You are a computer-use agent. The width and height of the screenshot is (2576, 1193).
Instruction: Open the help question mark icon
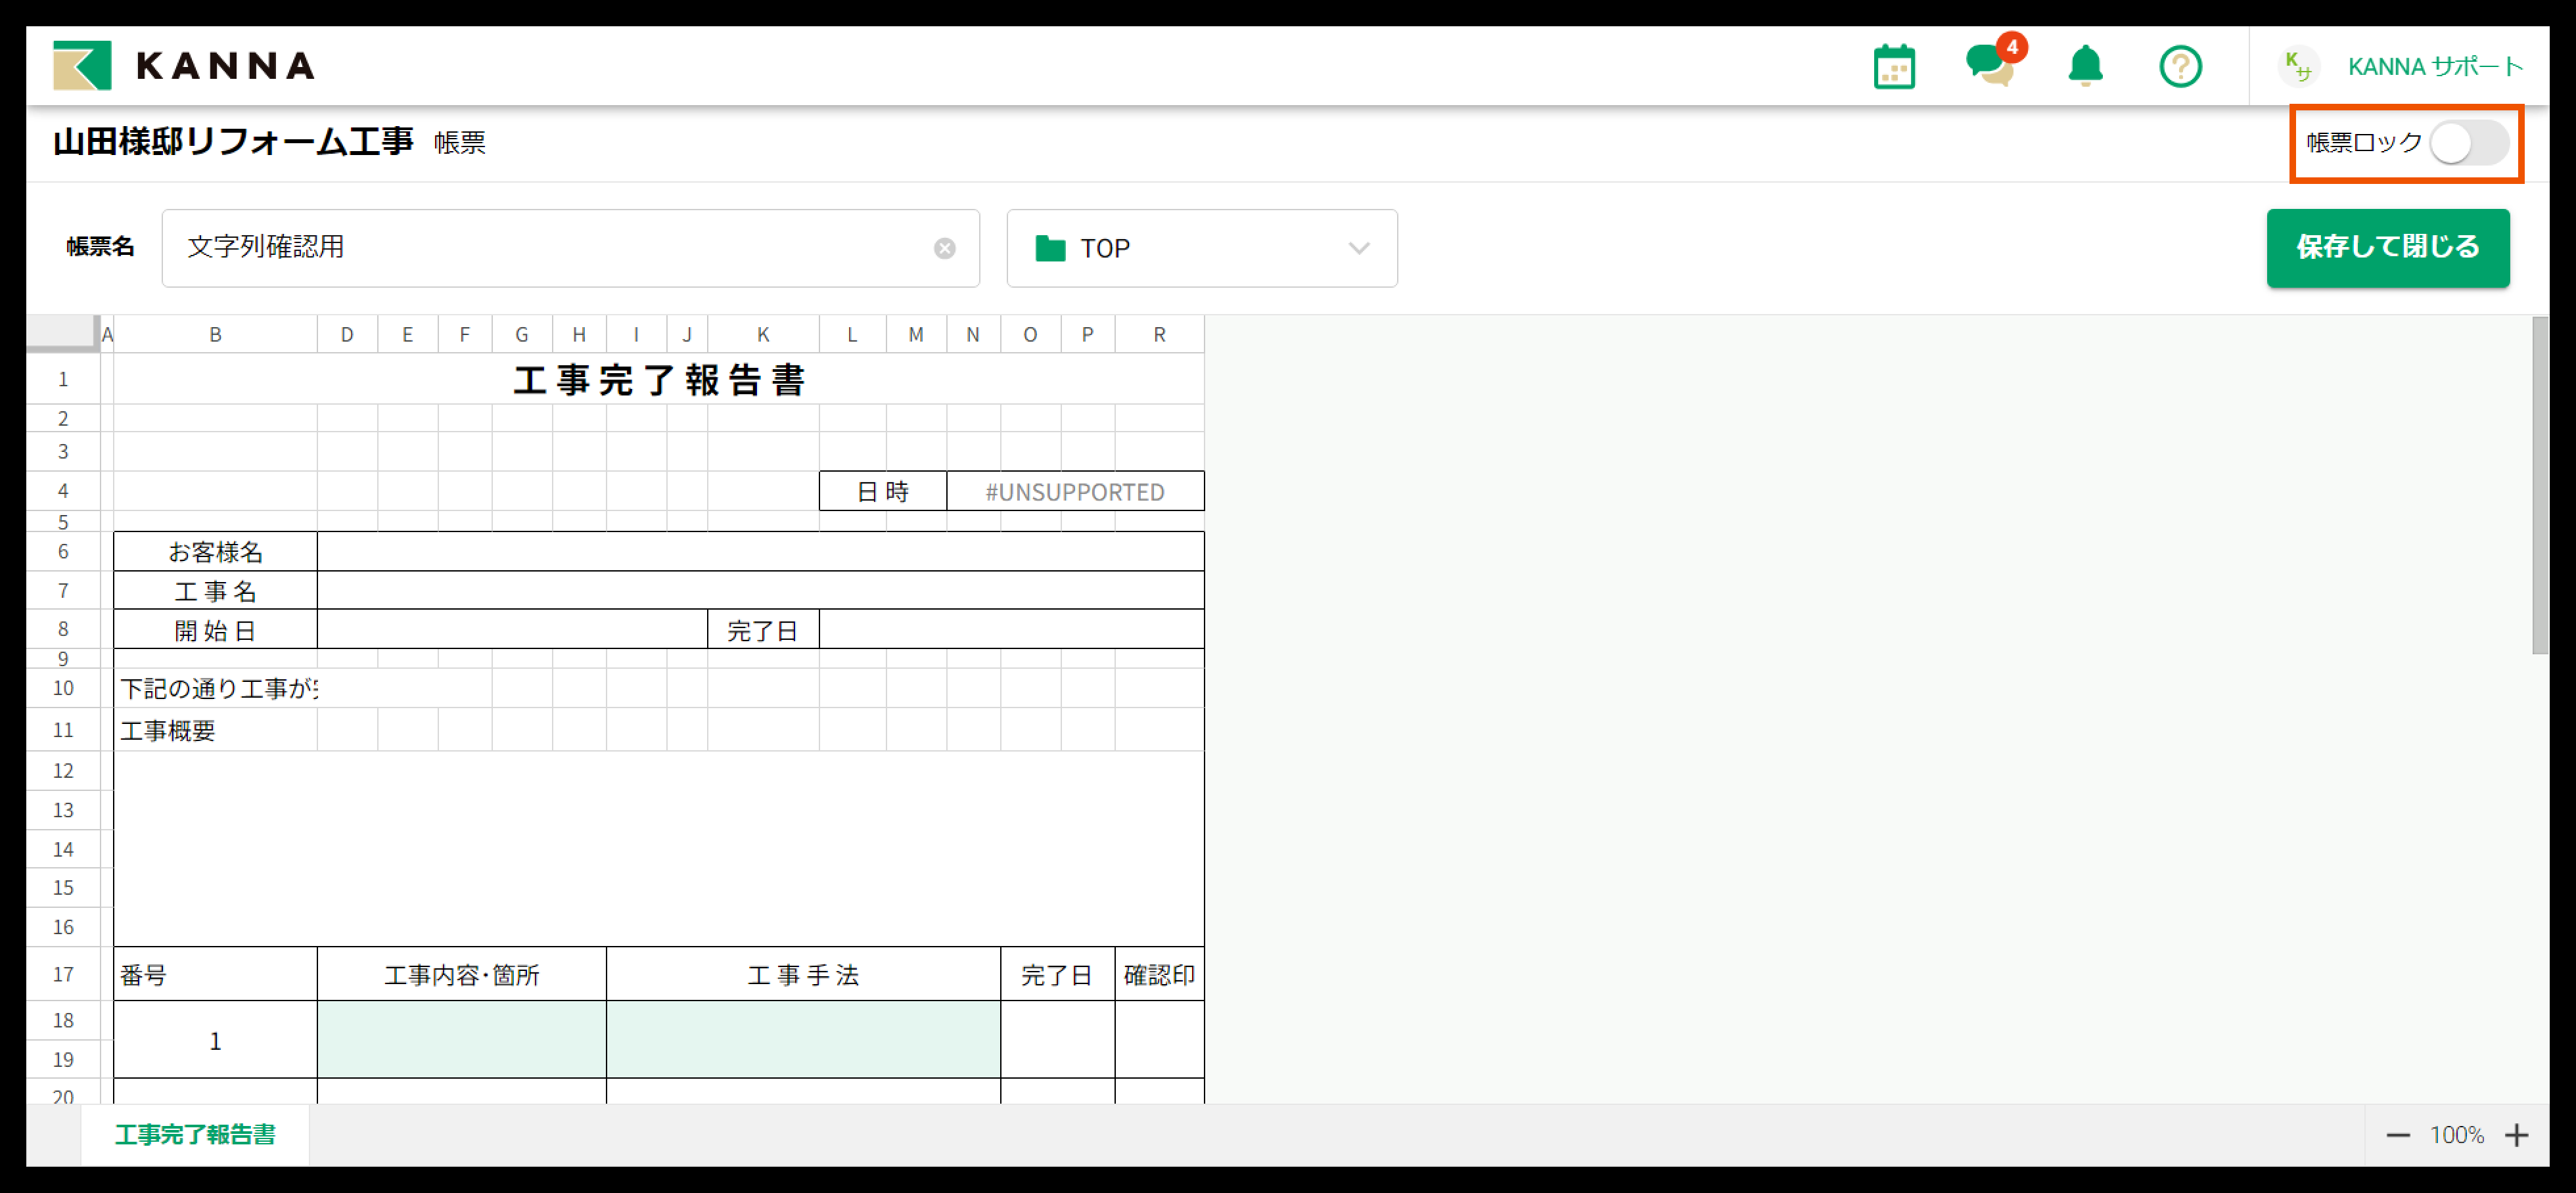(2180, 67)
